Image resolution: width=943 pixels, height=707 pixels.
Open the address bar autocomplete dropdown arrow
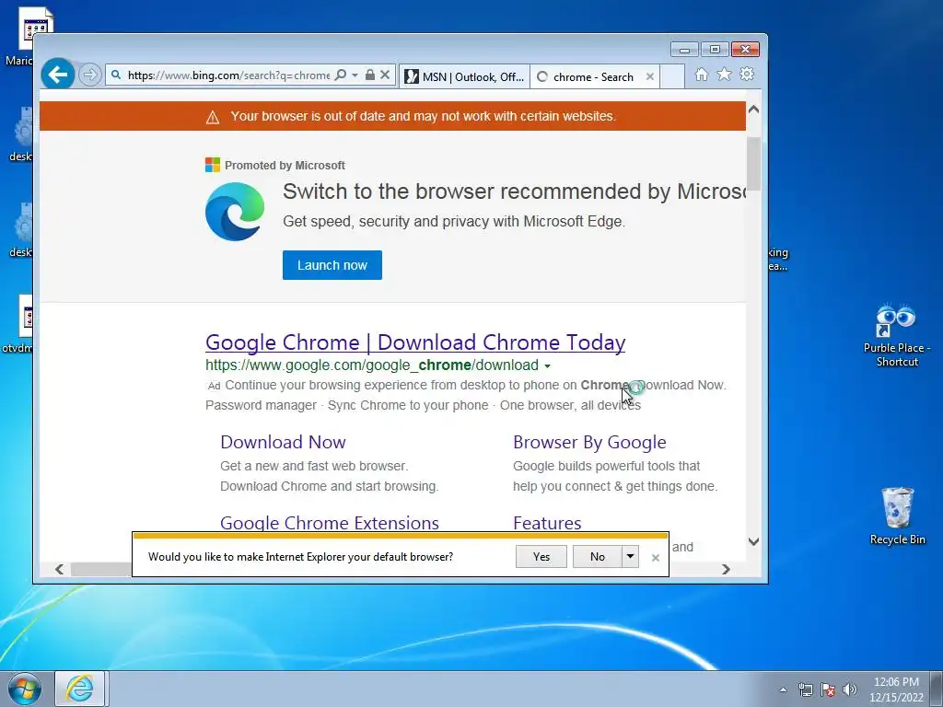tap(355, 75)
